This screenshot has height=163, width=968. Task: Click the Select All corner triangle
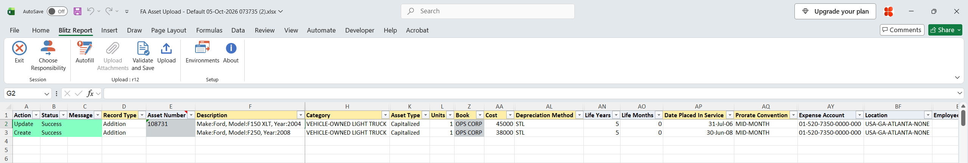(x=9, y=107)
